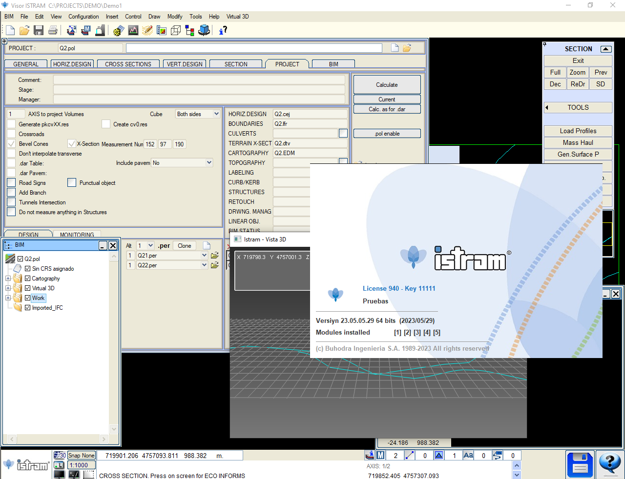This screenshot has height=479, width=625.
Task: Open help via large question mark bubble
Action: pos(609,464)
